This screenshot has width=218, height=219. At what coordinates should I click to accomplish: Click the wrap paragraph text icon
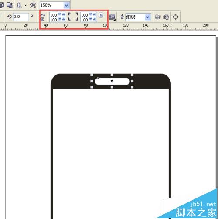click(x=112, y=17)
